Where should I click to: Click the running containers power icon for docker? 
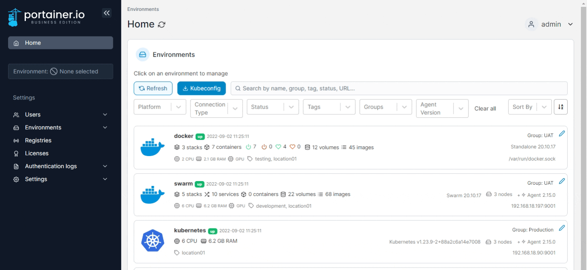(249, 147)
